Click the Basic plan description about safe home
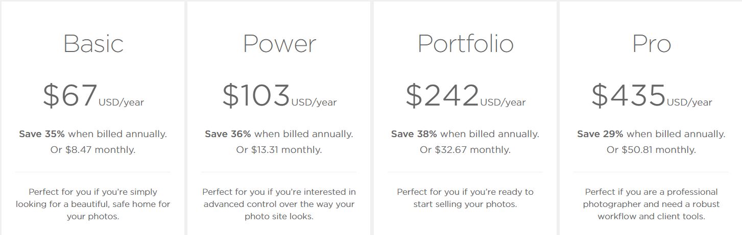 93,204
